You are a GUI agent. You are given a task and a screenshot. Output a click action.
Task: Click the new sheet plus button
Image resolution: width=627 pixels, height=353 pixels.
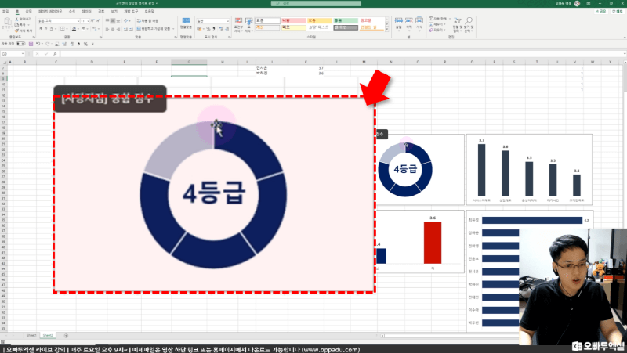(66, 336)
